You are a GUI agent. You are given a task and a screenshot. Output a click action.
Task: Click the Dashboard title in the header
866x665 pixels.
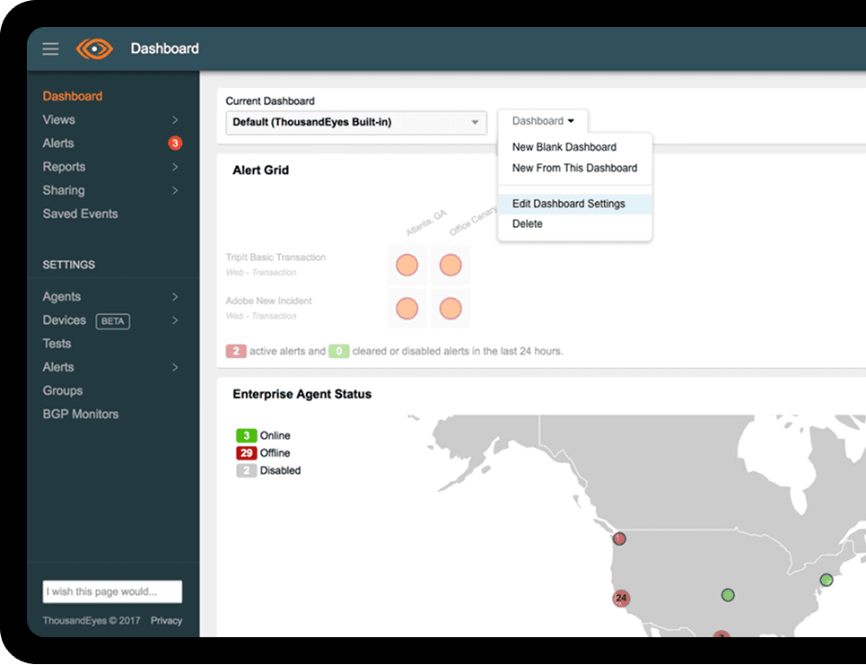164,48
